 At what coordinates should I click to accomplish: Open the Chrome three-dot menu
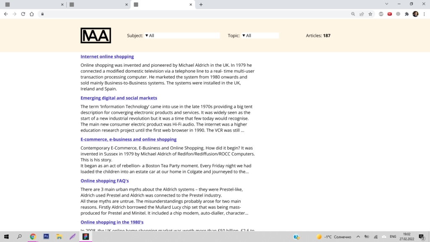click(424, 14)
